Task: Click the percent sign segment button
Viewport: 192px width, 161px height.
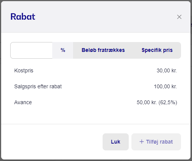Action: pyautogui.click(x=63, y=50)
